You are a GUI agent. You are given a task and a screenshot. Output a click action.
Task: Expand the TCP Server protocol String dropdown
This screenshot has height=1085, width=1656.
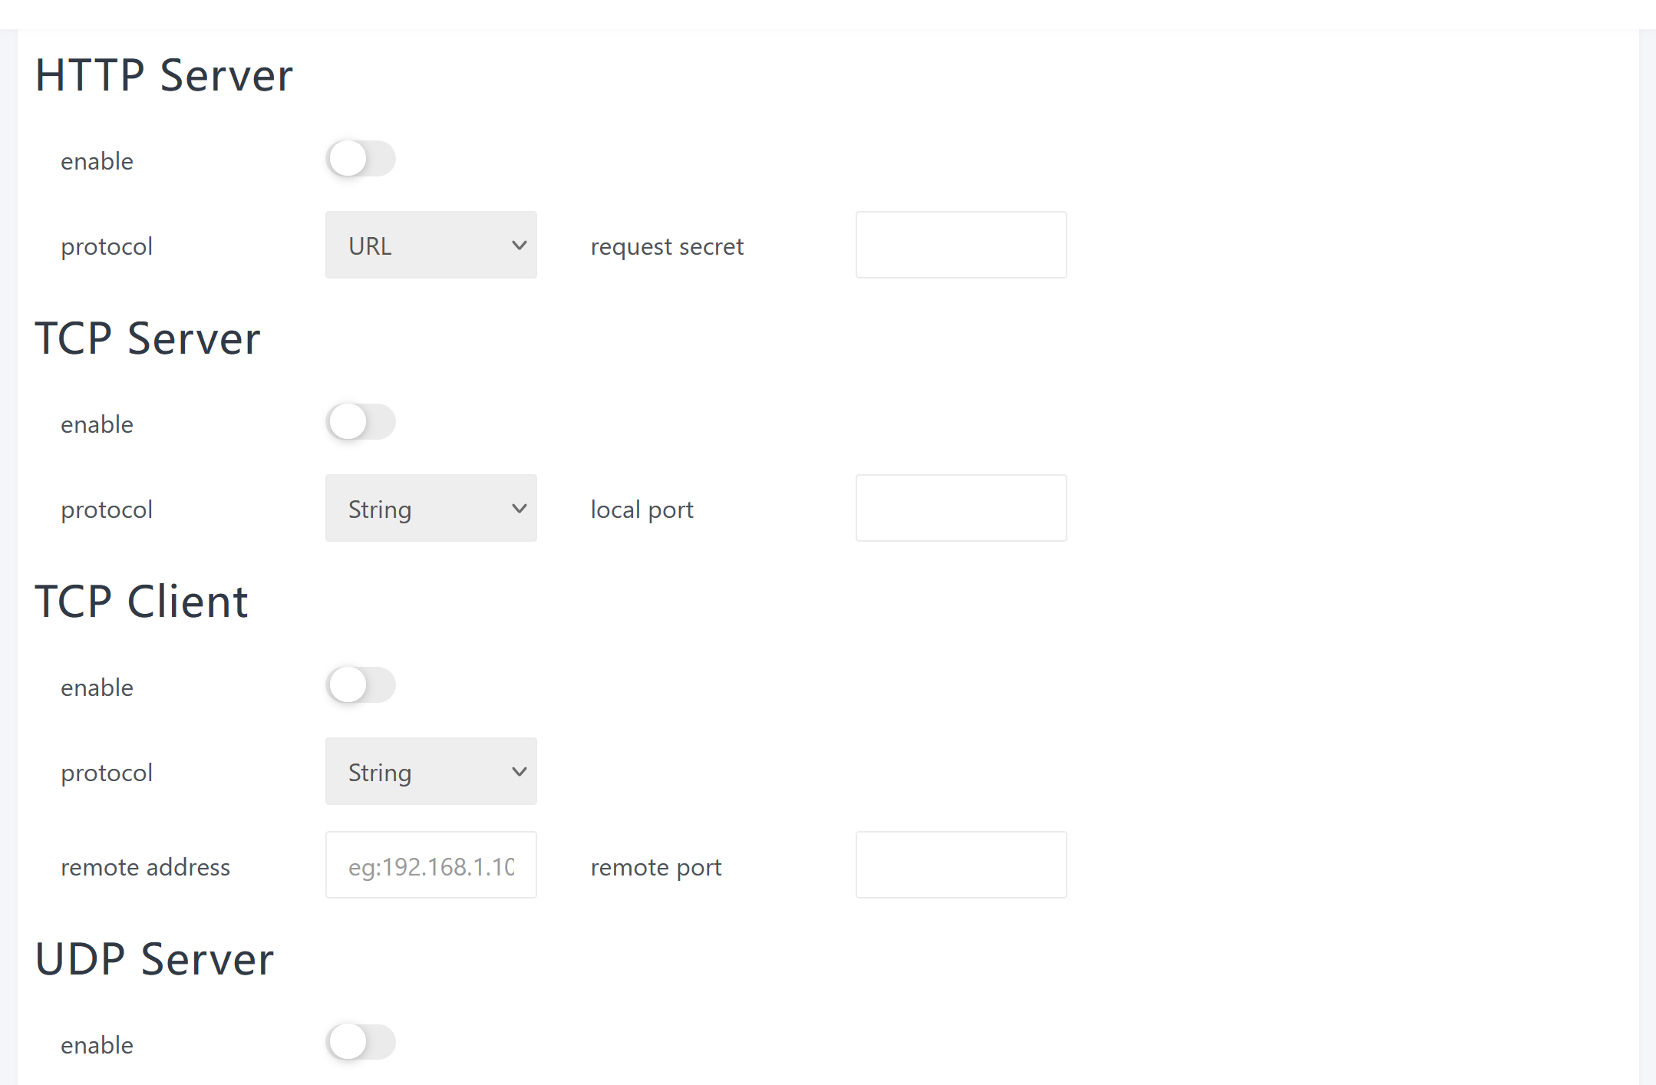pos(430,509)
